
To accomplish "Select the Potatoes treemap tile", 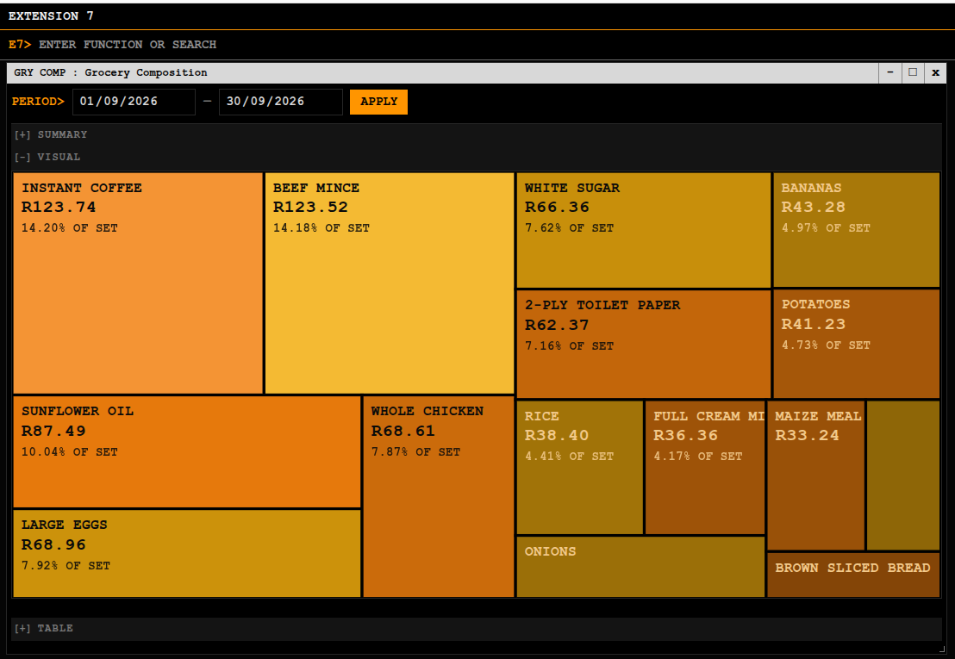I will point(857,344).
